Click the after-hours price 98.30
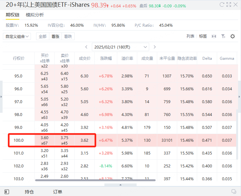 point(154,6)
